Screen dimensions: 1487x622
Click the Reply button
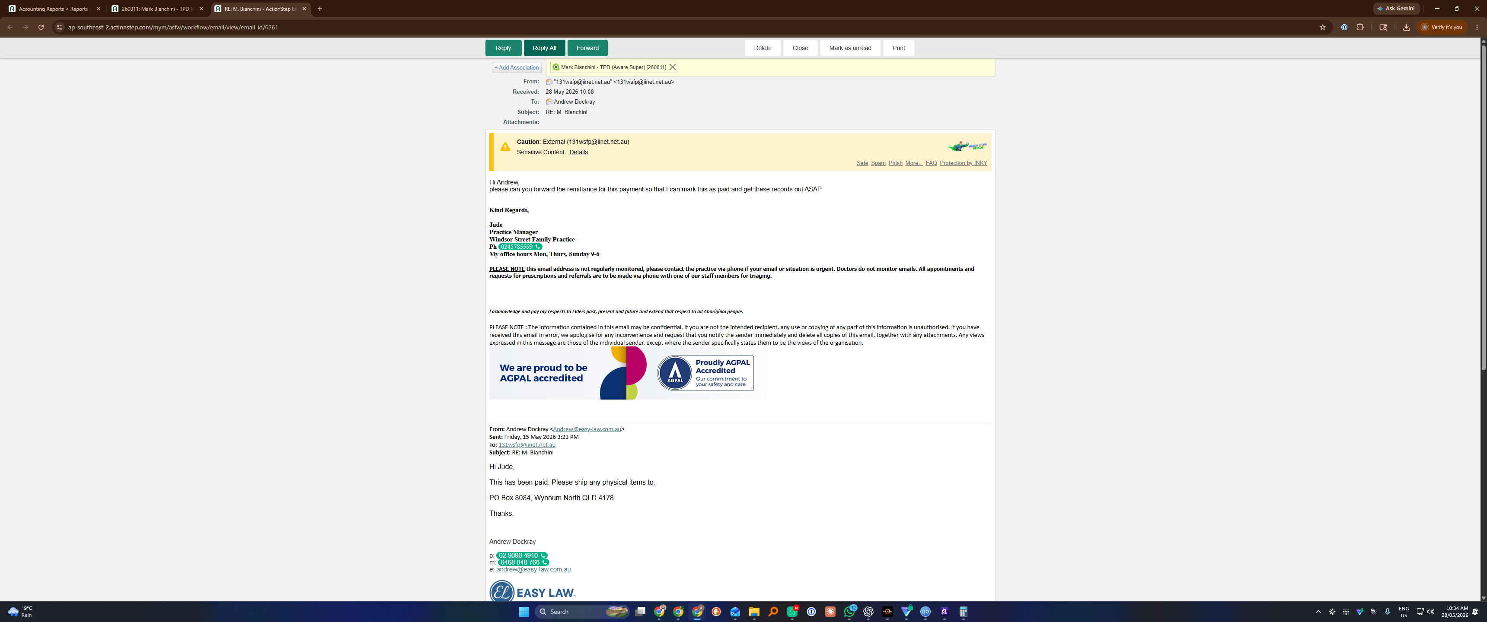pos(503,48)
